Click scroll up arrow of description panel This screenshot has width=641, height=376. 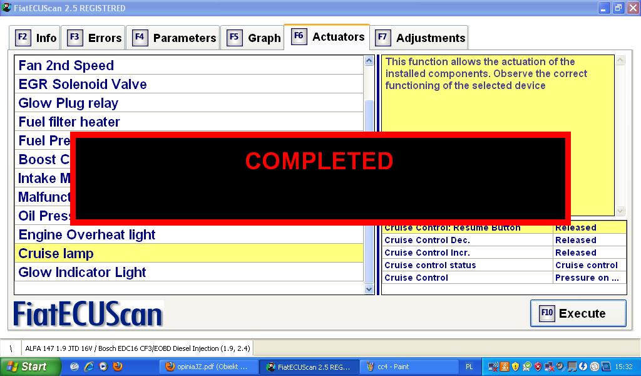click(x=620, y=60)
